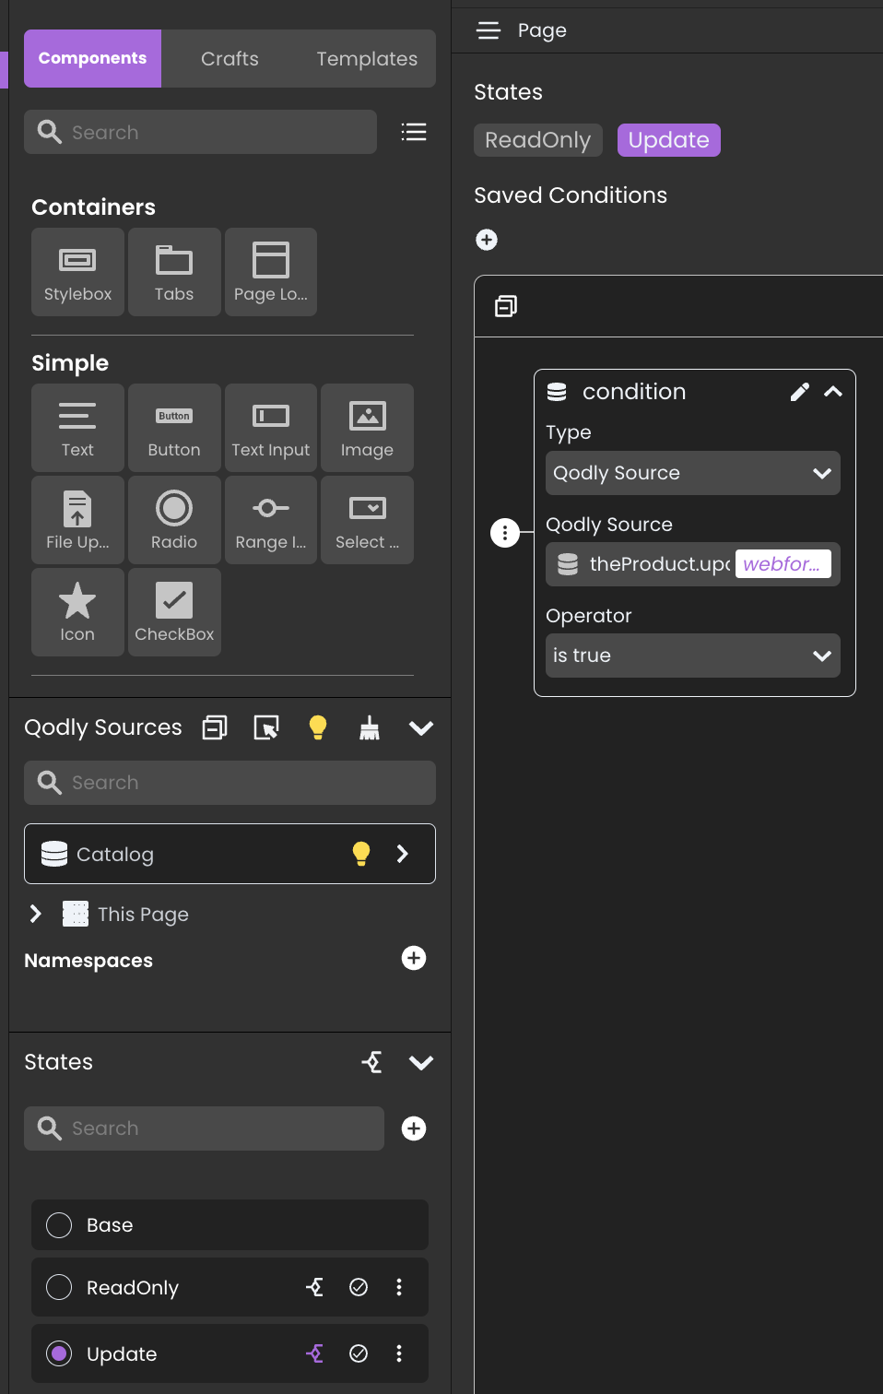Switch to the Templates tab
Viewport: 883px width, 1394px height.
coord(367,59)
